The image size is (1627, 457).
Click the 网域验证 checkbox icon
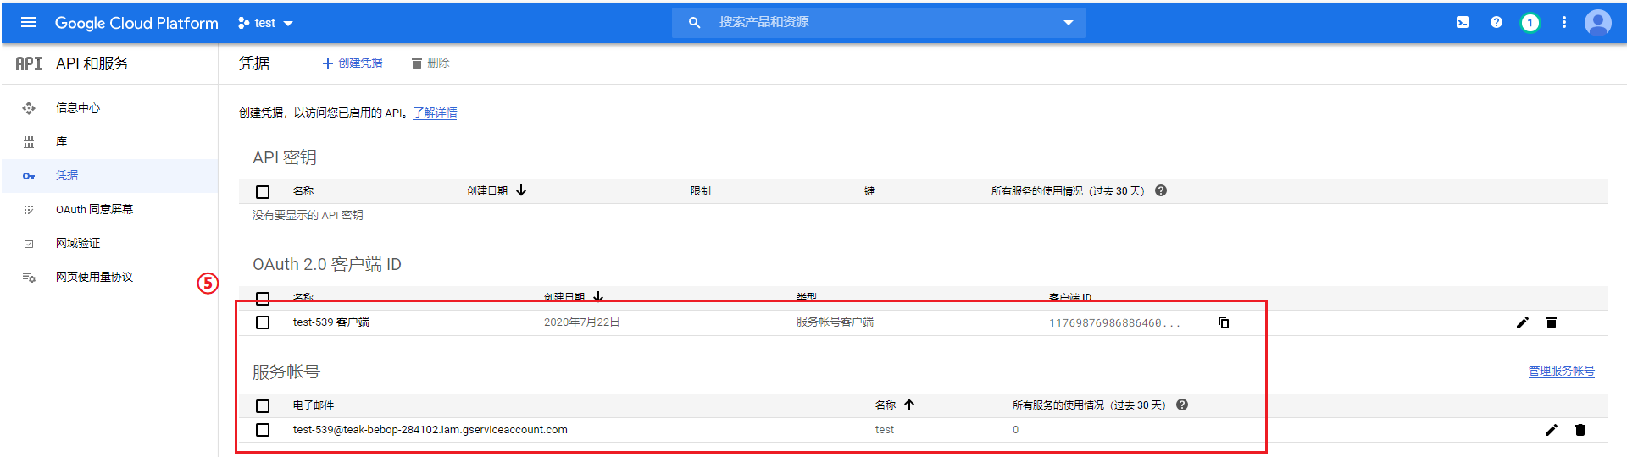pyautogui.click(x=29, y=244)
